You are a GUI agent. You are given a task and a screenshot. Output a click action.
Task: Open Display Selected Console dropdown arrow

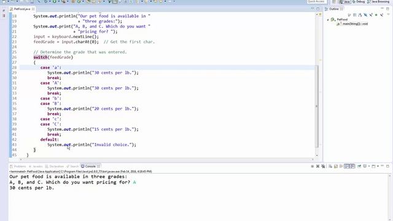coord(369,166)
